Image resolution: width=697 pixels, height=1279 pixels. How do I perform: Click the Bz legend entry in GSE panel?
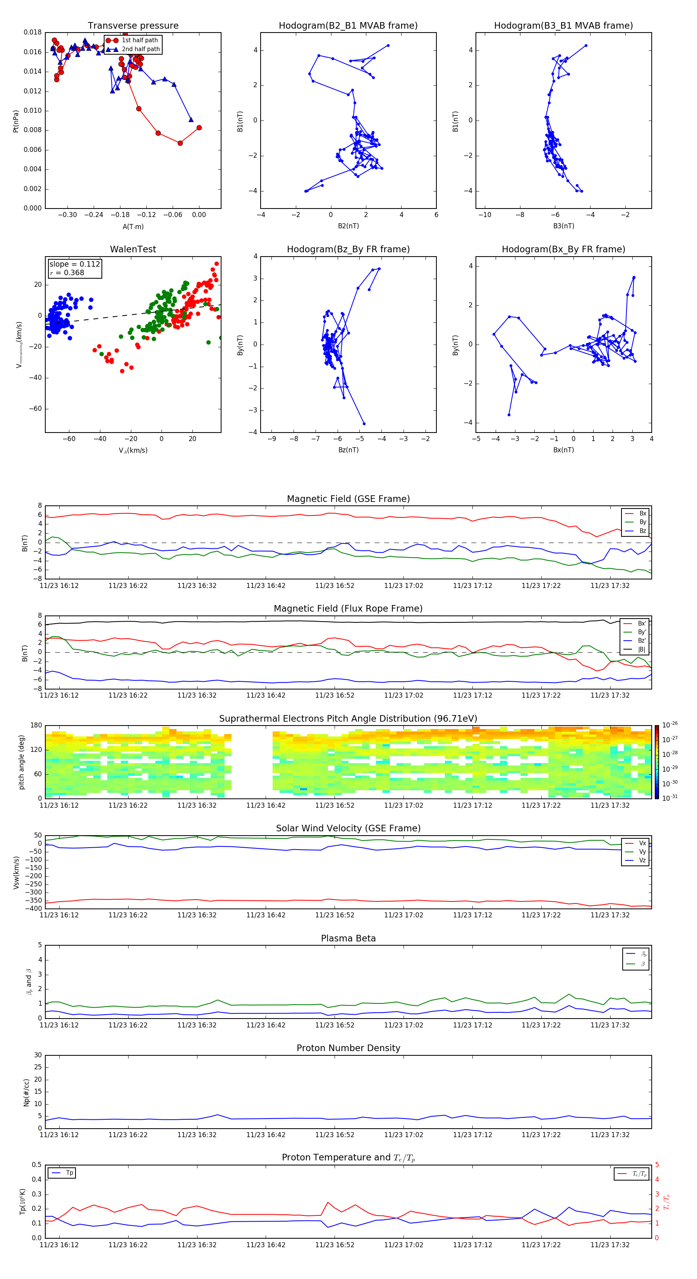[x=635, y=531]
